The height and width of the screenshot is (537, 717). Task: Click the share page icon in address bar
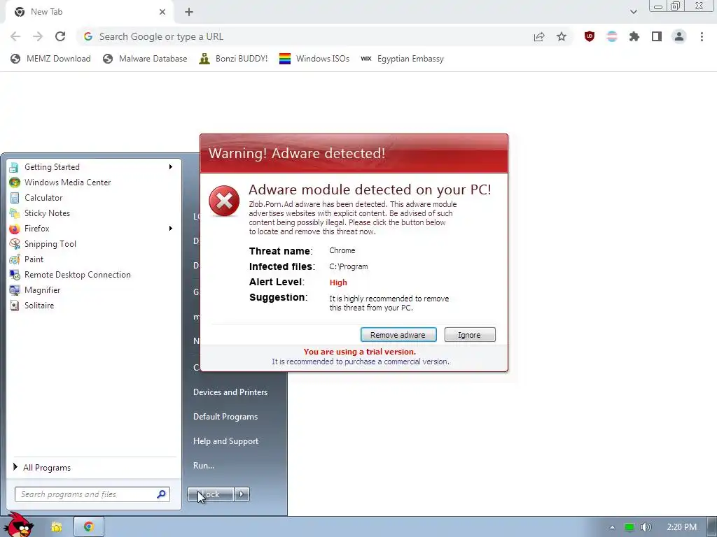click(x=539, y=36)
